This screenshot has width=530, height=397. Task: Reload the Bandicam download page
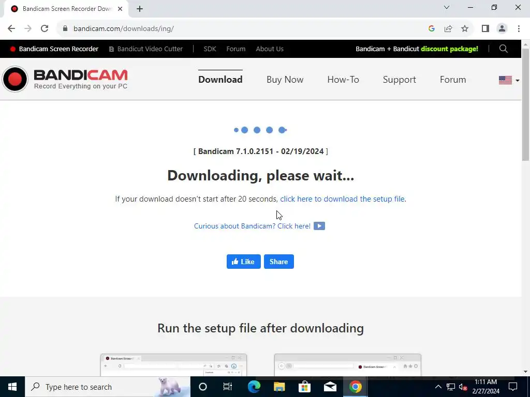(45, 29)
